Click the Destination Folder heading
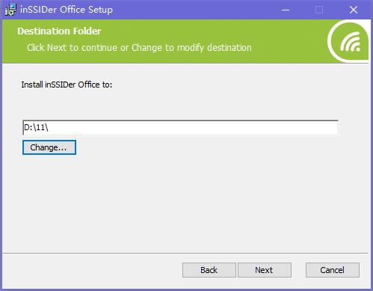This screenshot has height=291, width=373. click(59, 31)
